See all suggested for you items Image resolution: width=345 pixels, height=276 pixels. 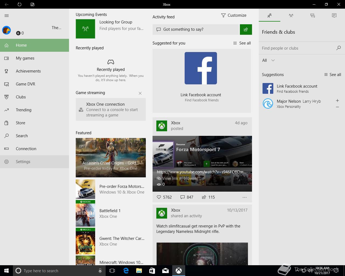point(242,43)
